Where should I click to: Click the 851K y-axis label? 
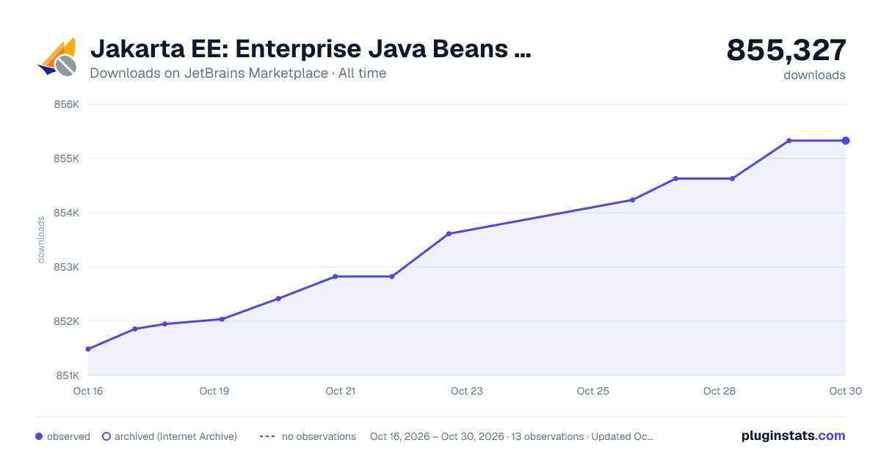pyautogui.click(x=66, y=375)
